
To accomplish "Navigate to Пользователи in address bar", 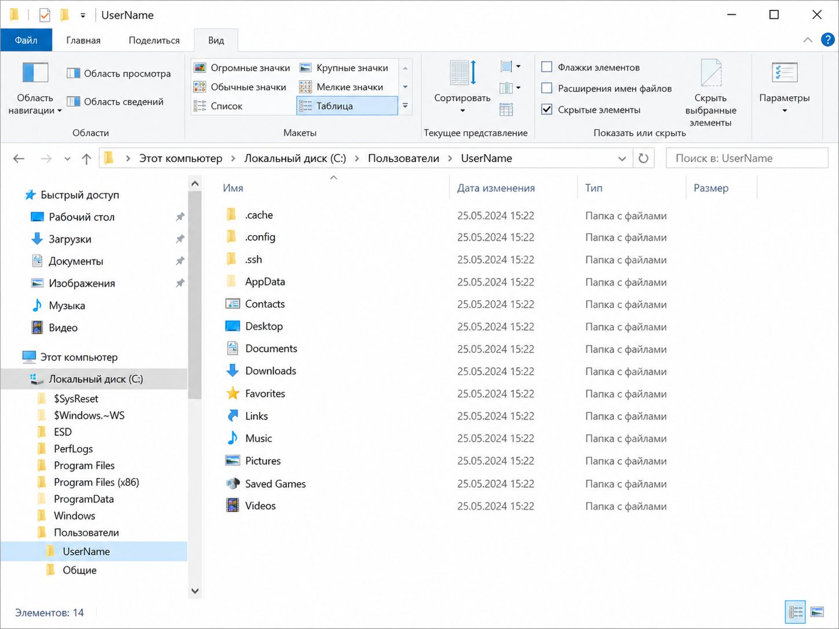I will pyautogui.click(x=404, y=159).
